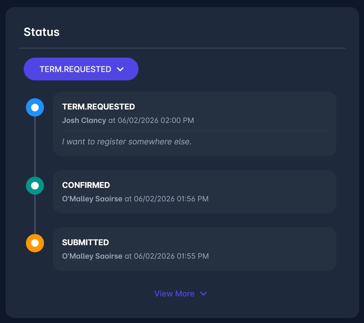Select the TERM.REQUESTED history card title

point(98,107)
